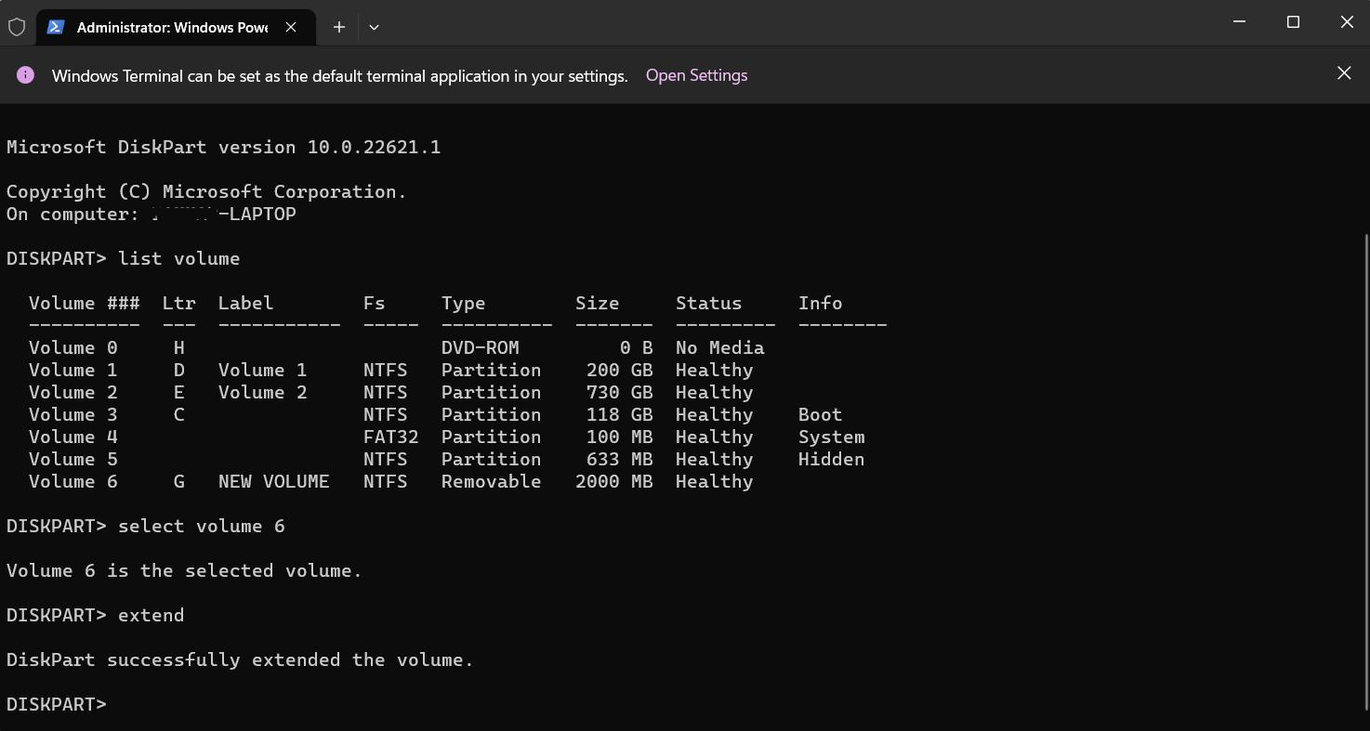The width and height of the screenshot is (1370, 731).
Task: Click the purple info icon in notification bar
Action: point(25,75)
